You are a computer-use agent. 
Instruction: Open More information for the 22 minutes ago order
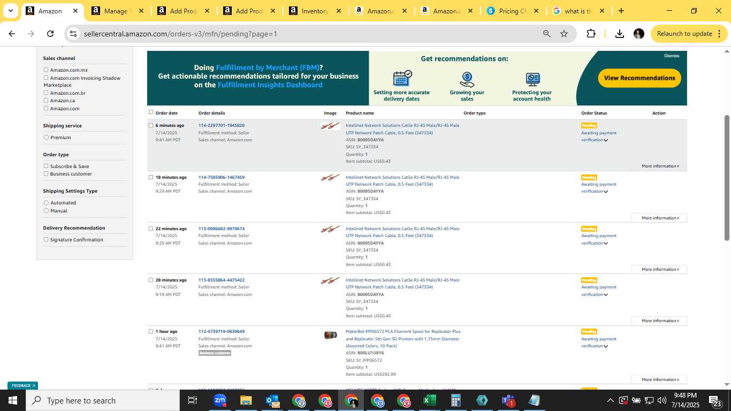(x=659, y=269)
